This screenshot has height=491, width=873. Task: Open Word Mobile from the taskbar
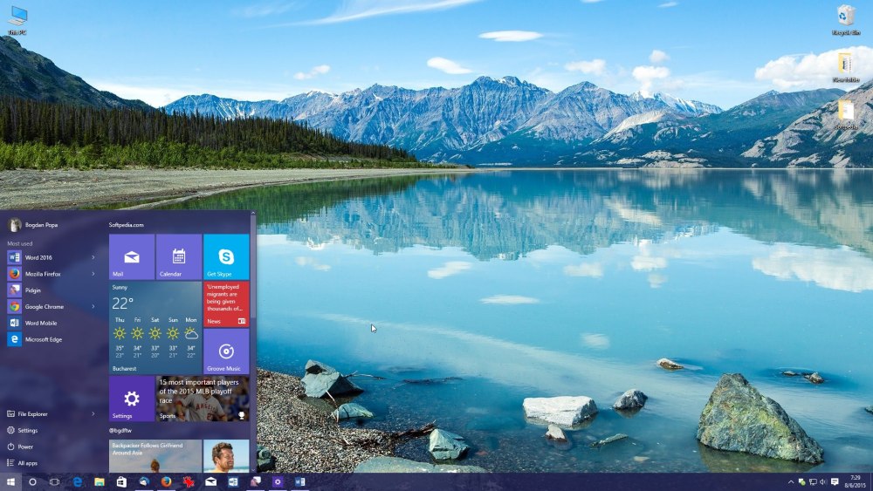(233, 481)
